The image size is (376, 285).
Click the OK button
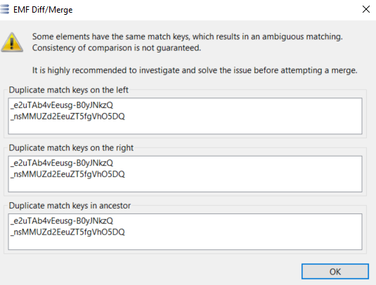click(335, 272)
